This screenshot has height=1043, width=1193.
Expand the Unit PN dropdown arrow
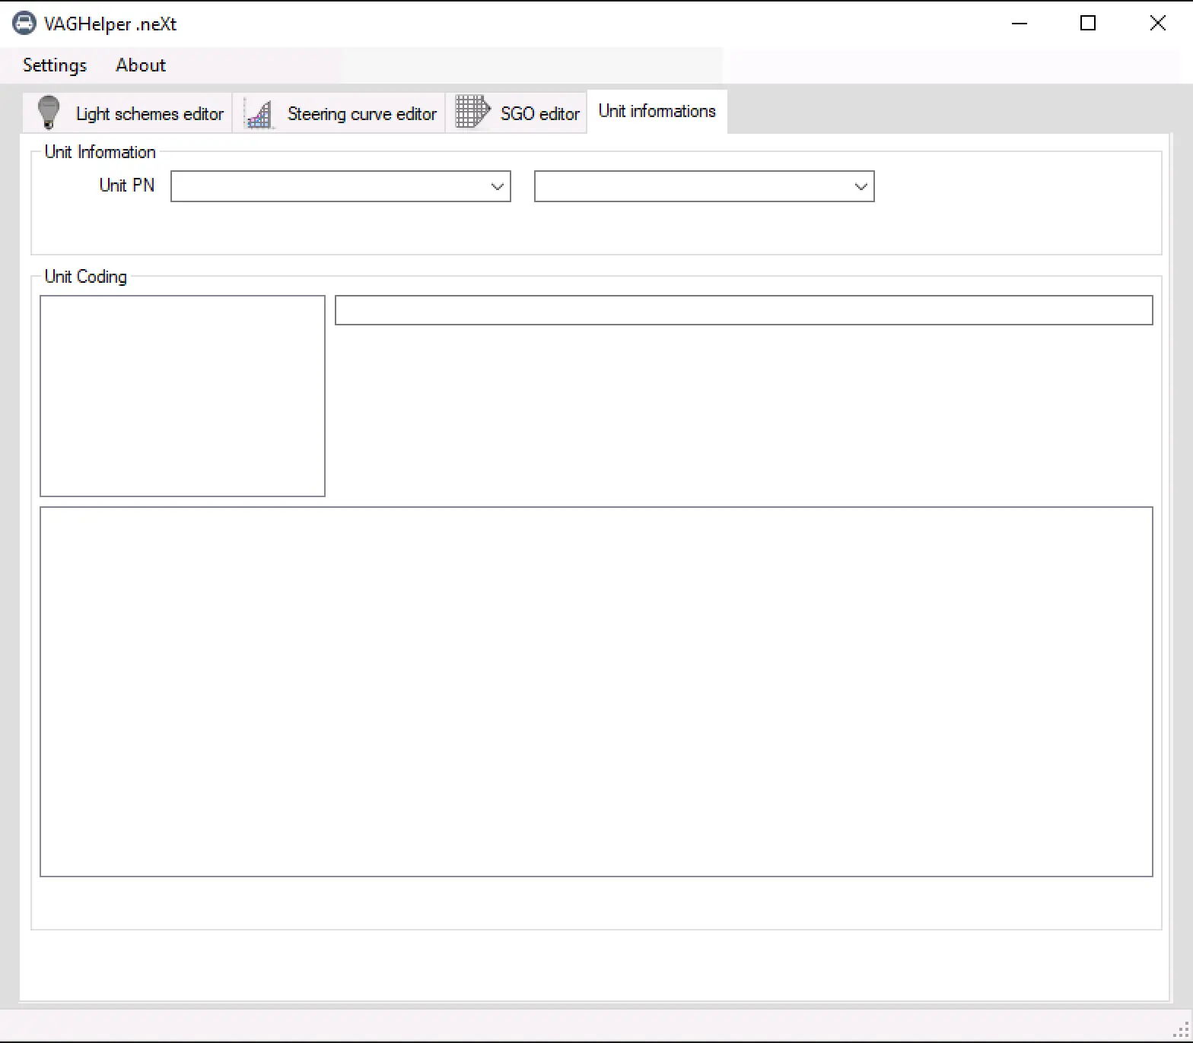point(498,187)
